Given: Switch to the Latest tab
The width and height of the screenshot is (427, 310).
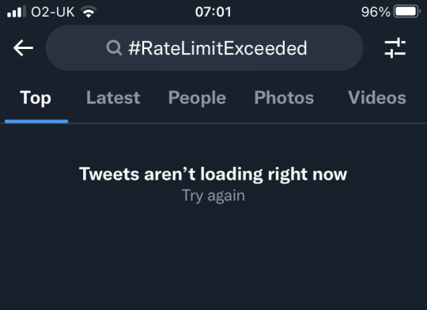Looking at the screenshot, I should (113, 97).
